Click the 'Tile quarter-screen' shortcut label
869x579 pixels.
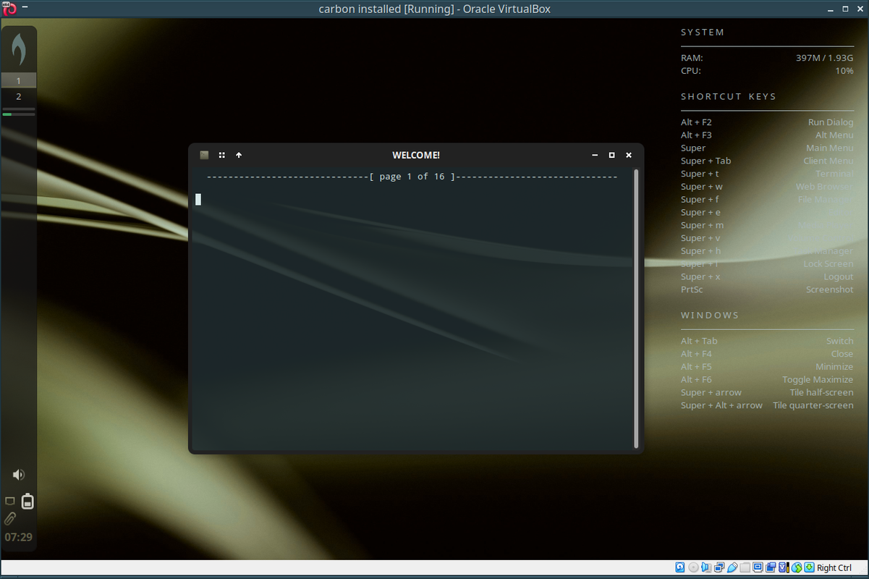[813, 405]
